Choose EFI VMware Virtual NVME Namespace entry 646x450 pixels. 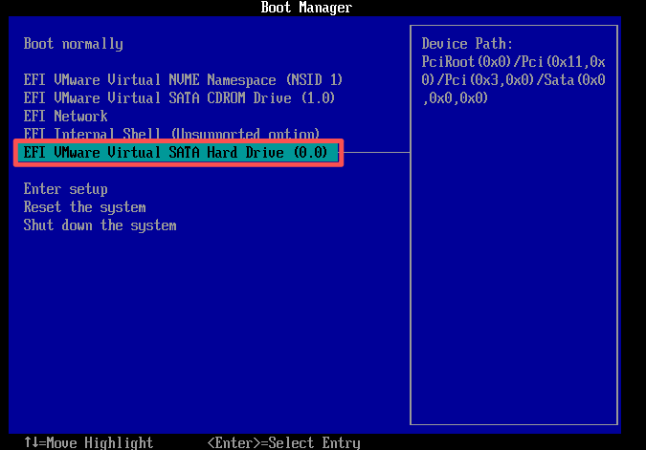point(183,79)
